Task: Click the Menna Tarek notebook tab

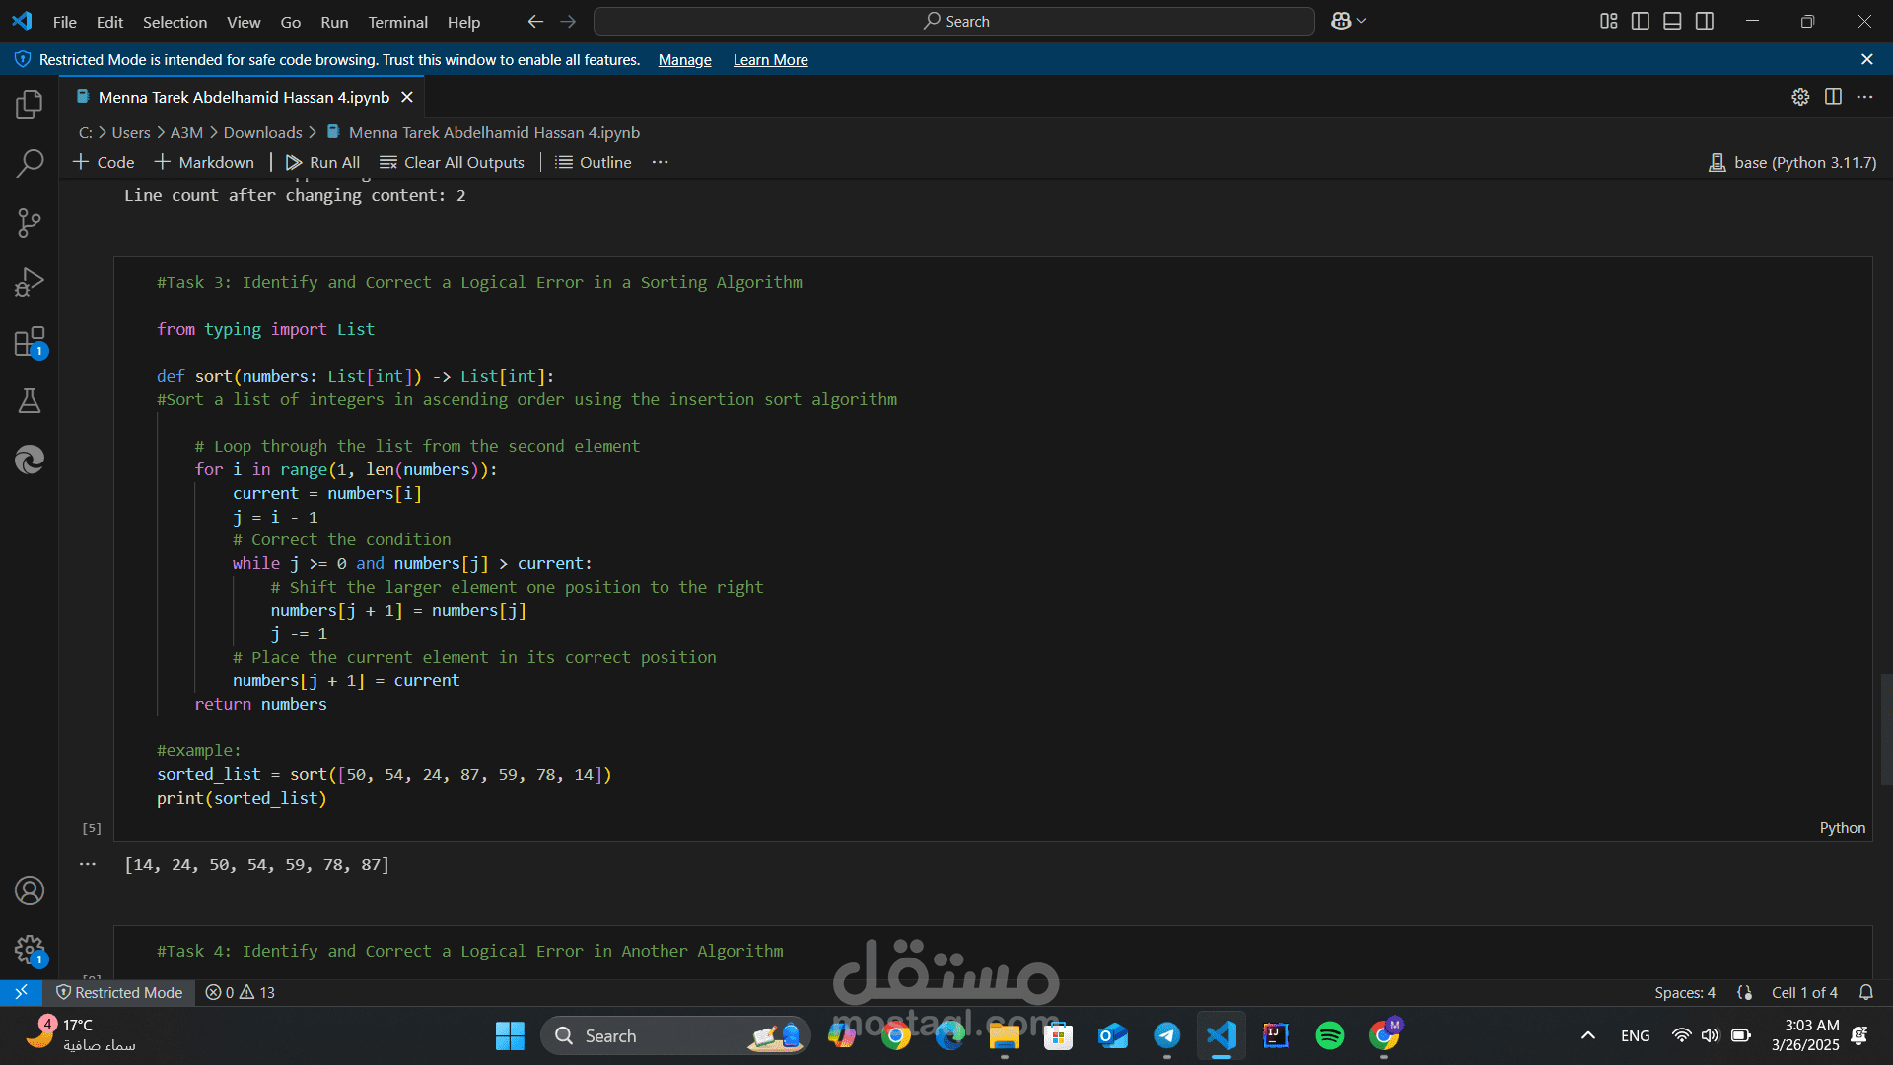Action: (242, 97)
